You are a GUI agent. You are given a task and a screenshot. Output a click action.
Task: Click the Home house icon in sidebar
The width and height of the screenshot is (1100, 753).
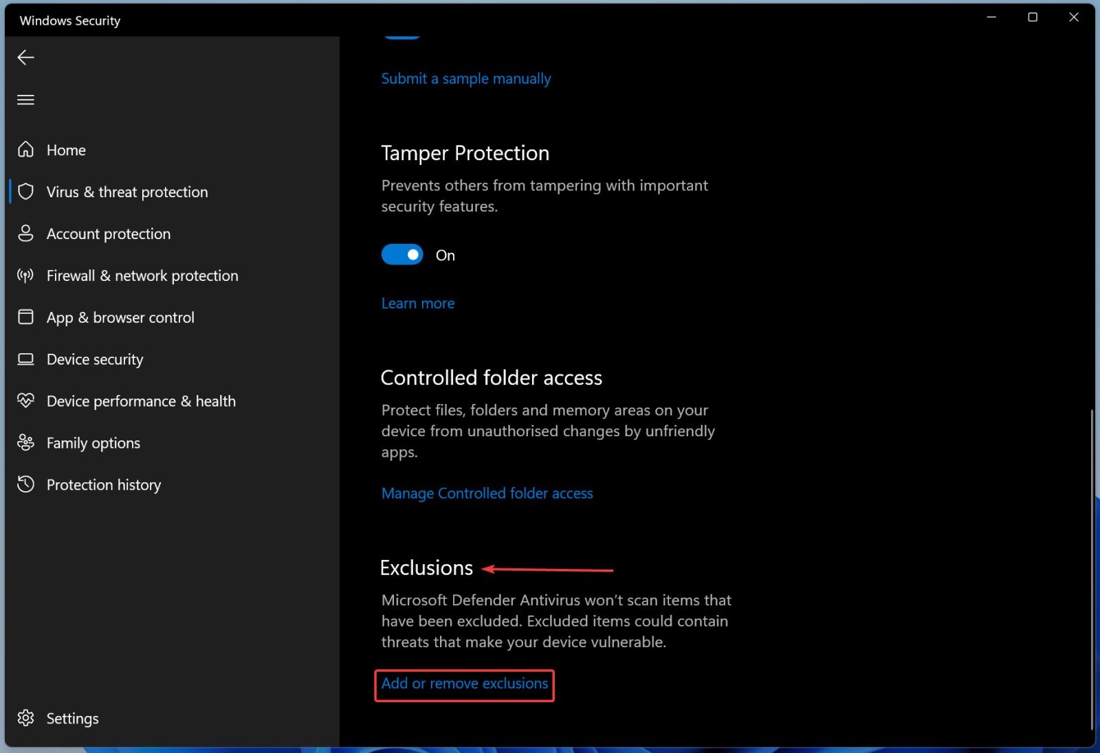tap(25, 149)
